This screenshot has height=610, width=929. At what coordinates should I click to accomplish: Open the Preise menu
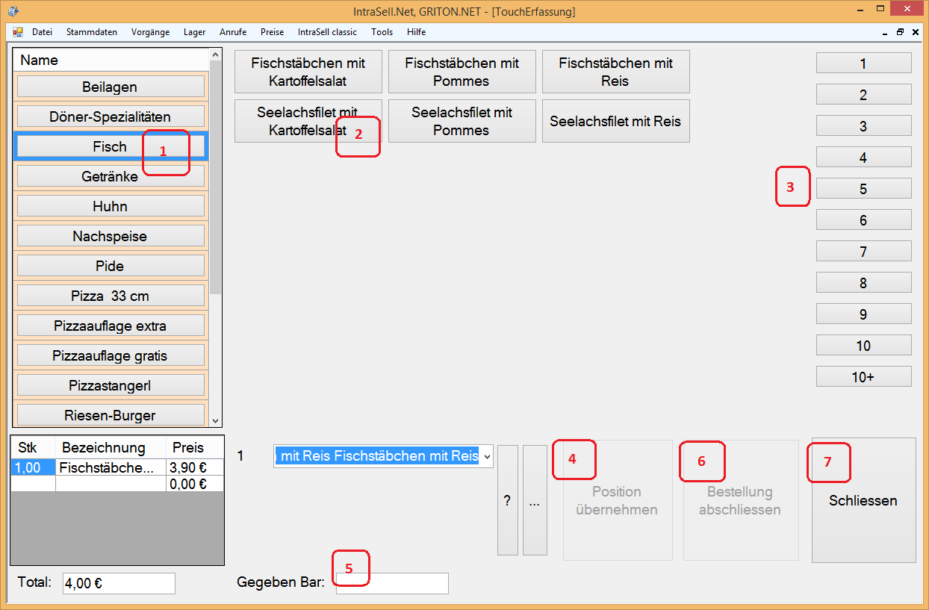(x=272, y=32)
